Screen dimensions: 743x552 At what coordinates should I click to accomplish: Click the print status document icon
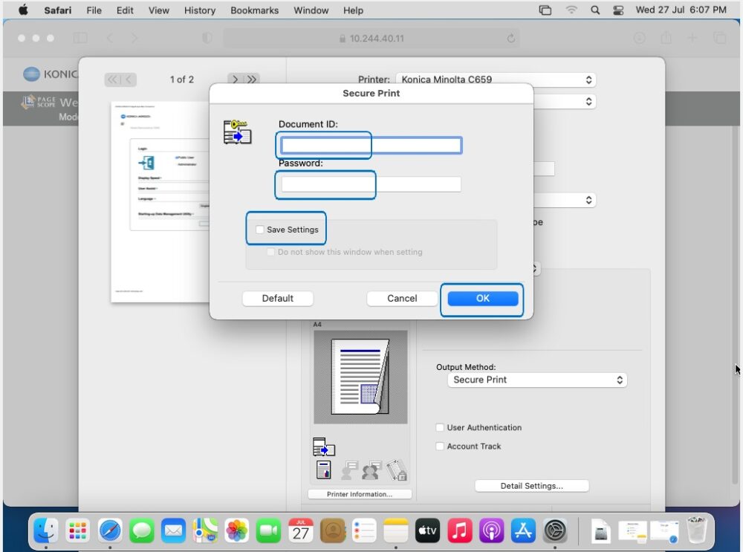pyautogui.click(x=325, y=469)
